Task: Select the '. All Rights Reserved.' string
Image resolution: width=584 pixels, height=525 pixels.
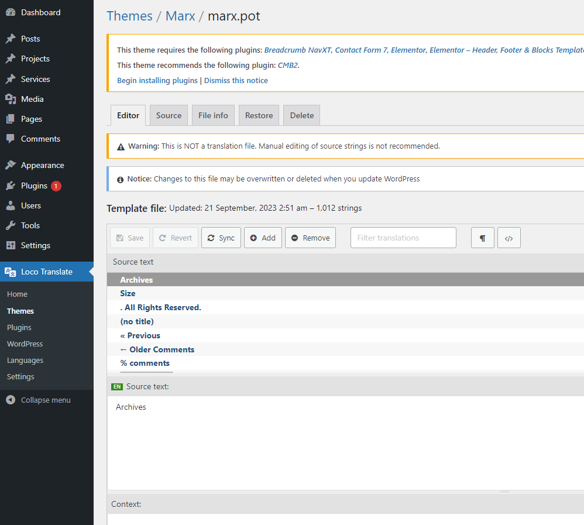Action: click(x=160, y=307)
